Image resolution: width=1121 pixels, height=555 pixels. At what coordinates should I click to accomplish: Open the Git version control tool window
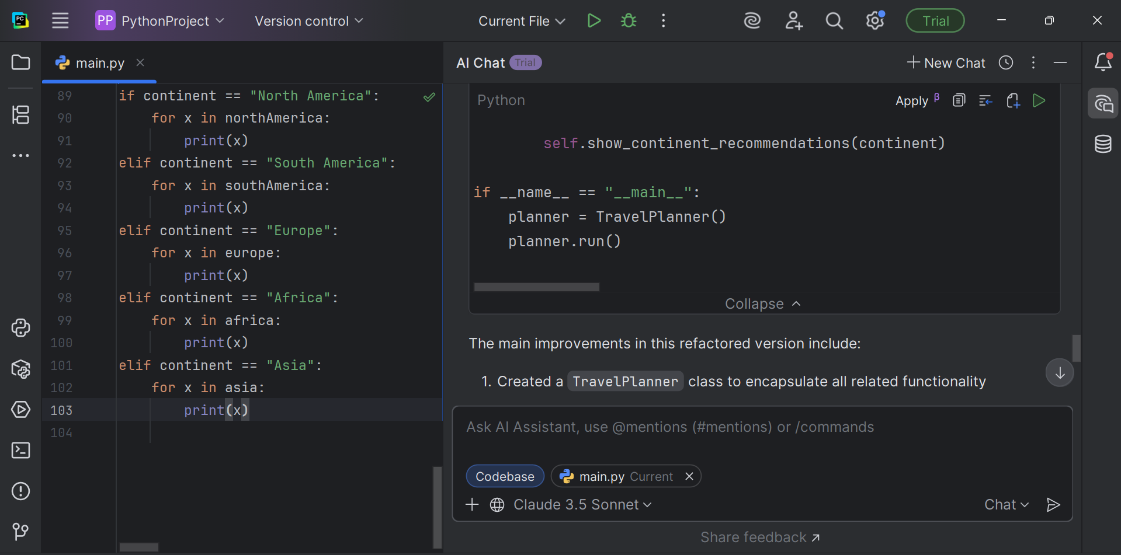[x=21, y=531]
